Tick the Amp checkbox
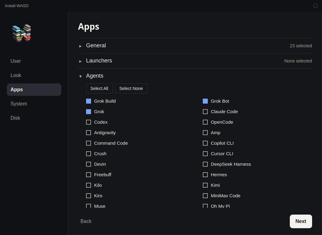This screenshot has height=235, width=322. coord(205,133)
